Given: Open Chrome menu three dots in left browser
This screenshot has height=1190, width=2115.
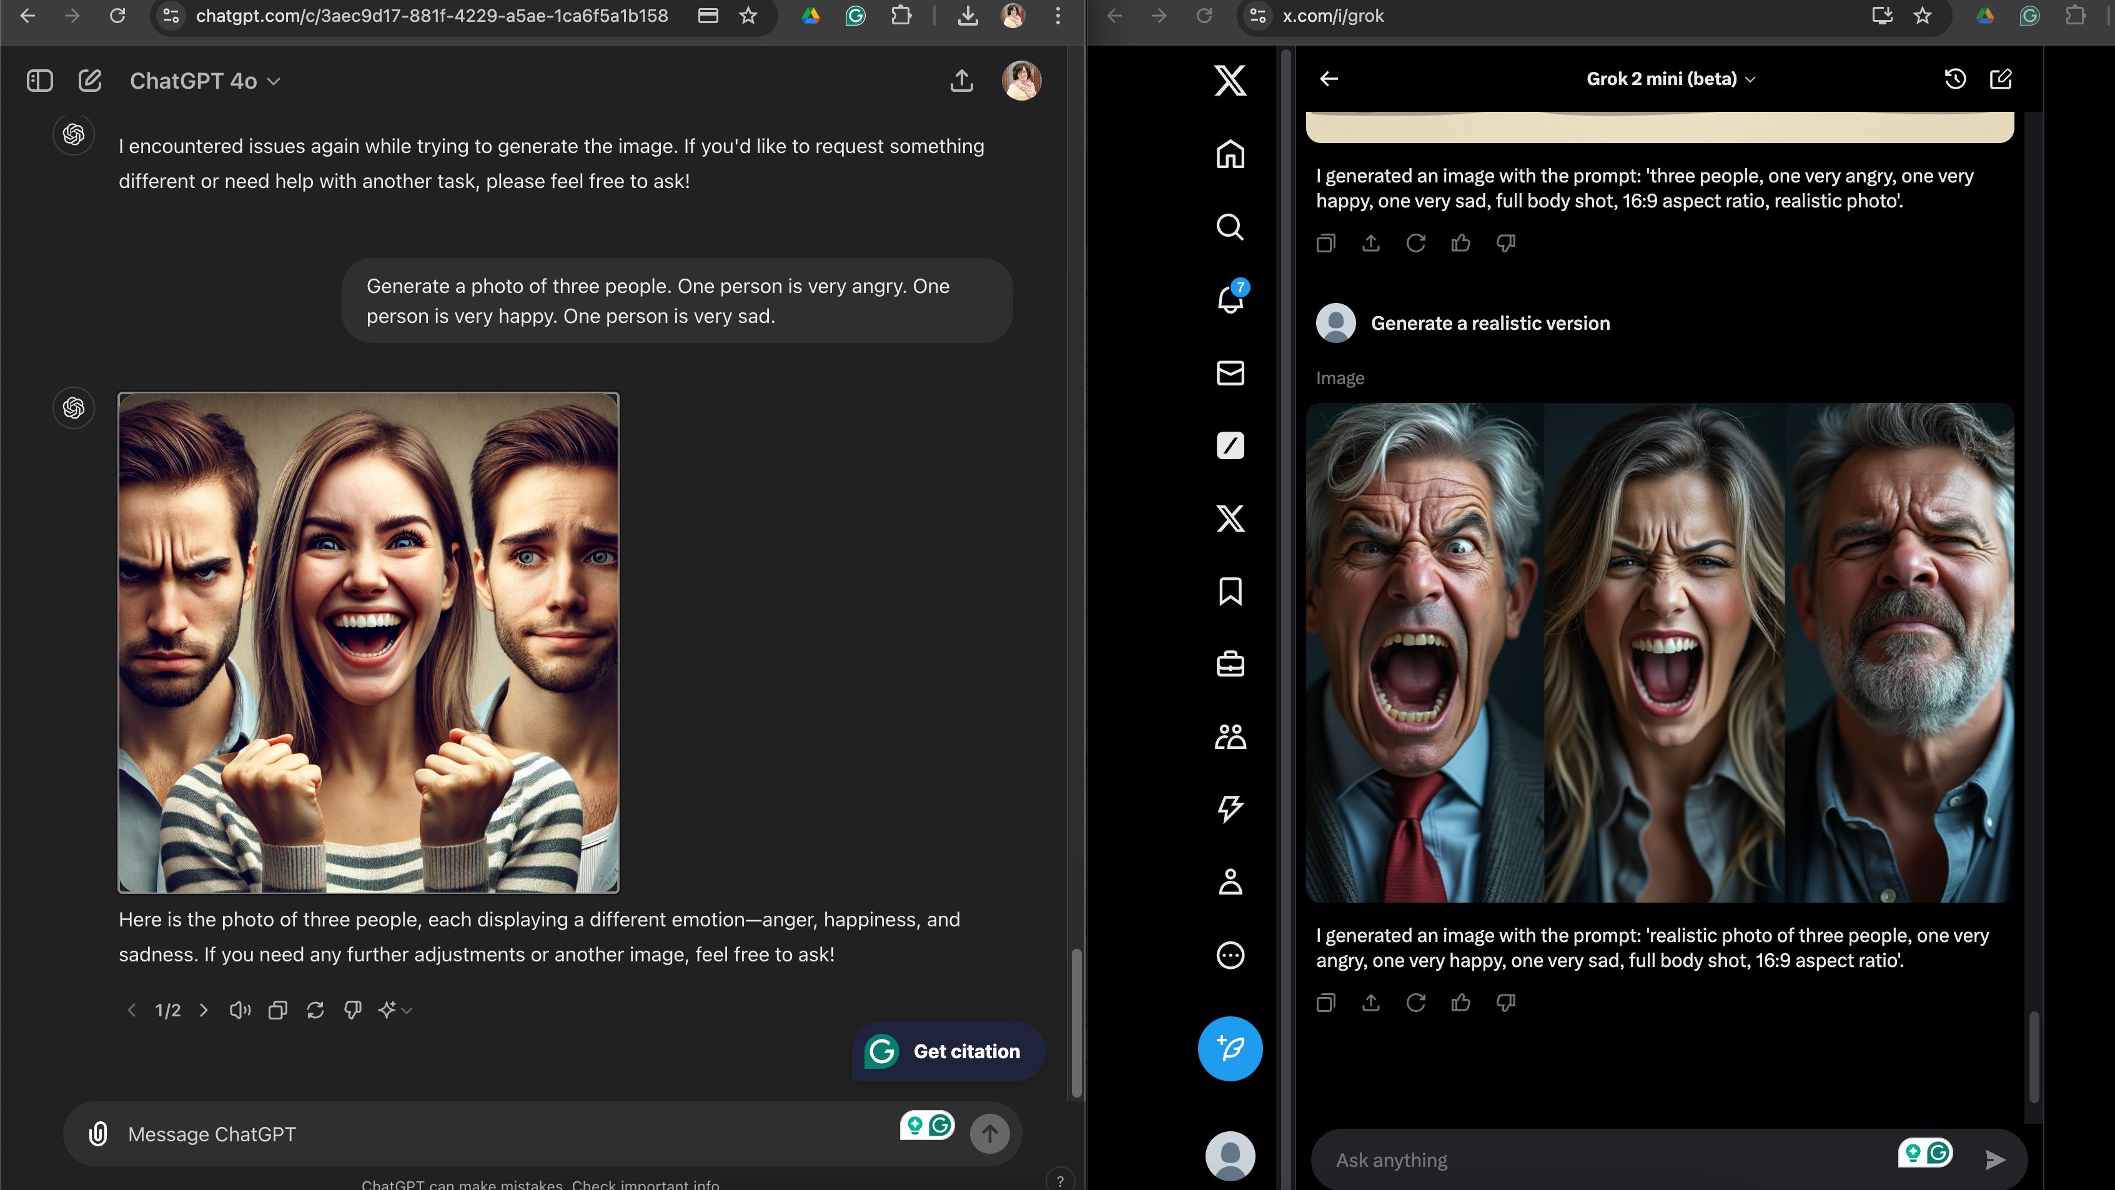Looking at the screenshot, I should coord(1057,16).
